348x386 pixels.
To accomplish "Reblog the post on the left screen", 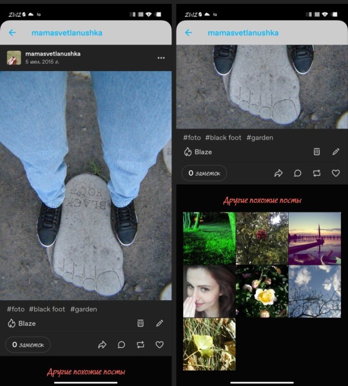I will coord(140,345).
